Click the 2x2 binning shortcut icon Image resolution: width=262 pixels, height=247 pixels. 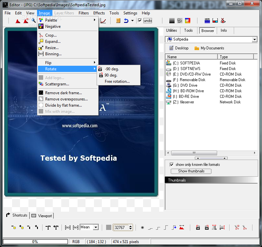[68, 227]
